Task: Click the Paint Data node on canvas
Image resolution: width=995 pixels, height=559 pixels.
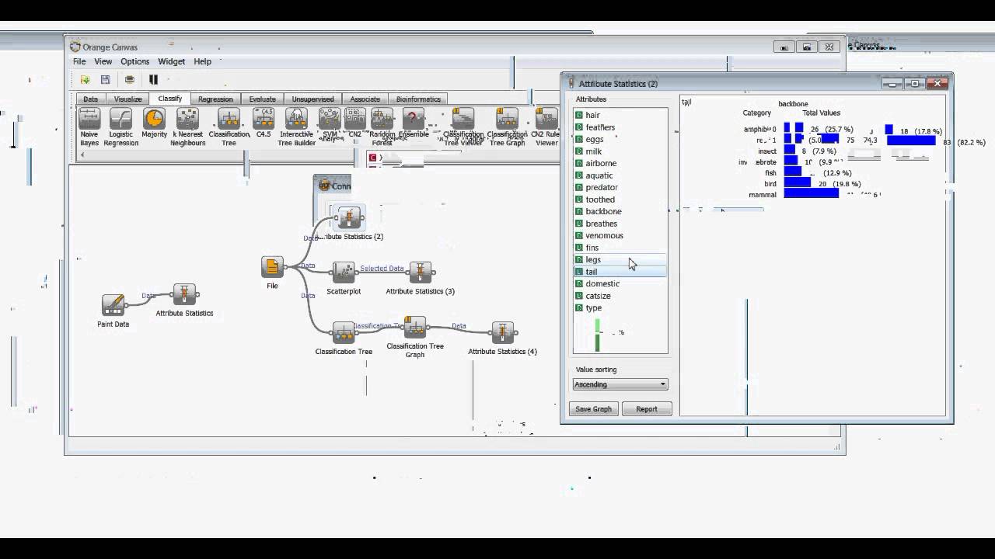Action: click(113, 305)
